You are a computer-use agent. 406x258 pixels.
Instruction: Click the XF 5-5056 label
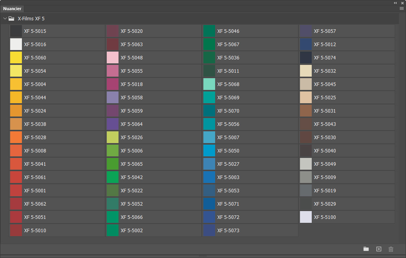coord(228,124)
